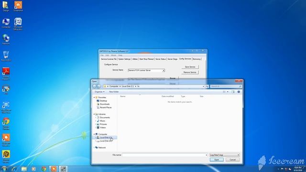Collapse the Libraries group in navigation pane
306x172 pixels.
click(94, 114)
